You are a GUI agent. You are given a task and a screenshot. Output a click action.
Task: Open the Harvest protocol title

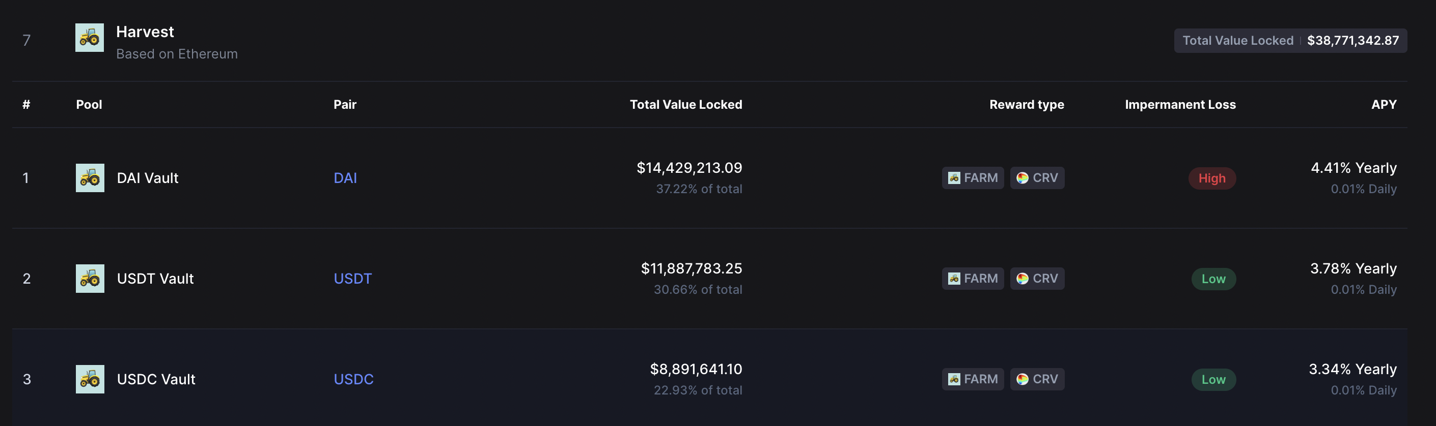tap(145, 32)
